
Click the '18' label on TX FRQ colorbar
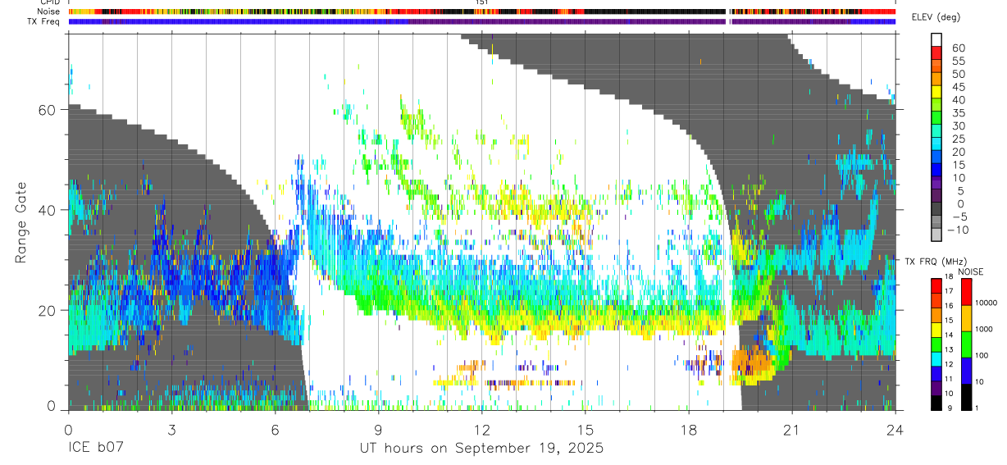pos(949,276)
